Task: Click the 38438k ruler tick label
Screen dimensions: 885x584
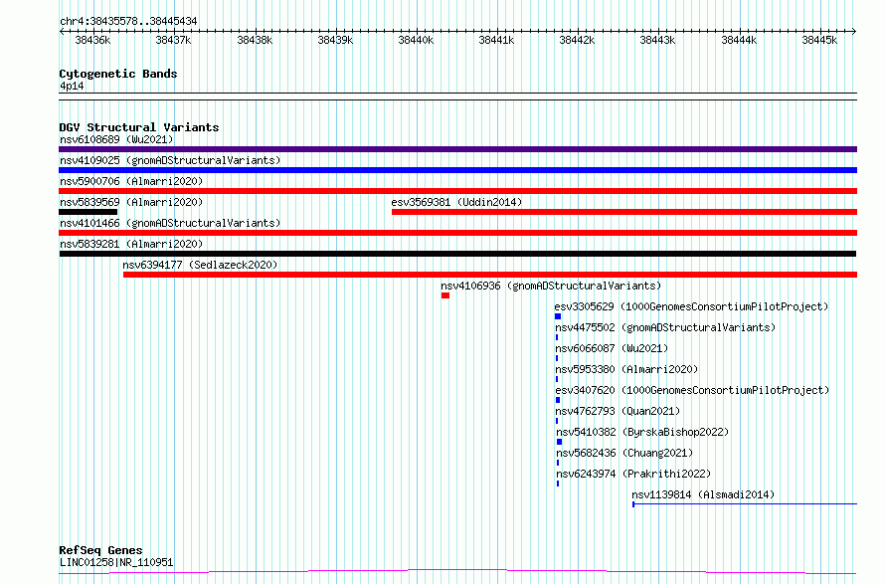Action: pyautogui.click(x=255, y=40)
